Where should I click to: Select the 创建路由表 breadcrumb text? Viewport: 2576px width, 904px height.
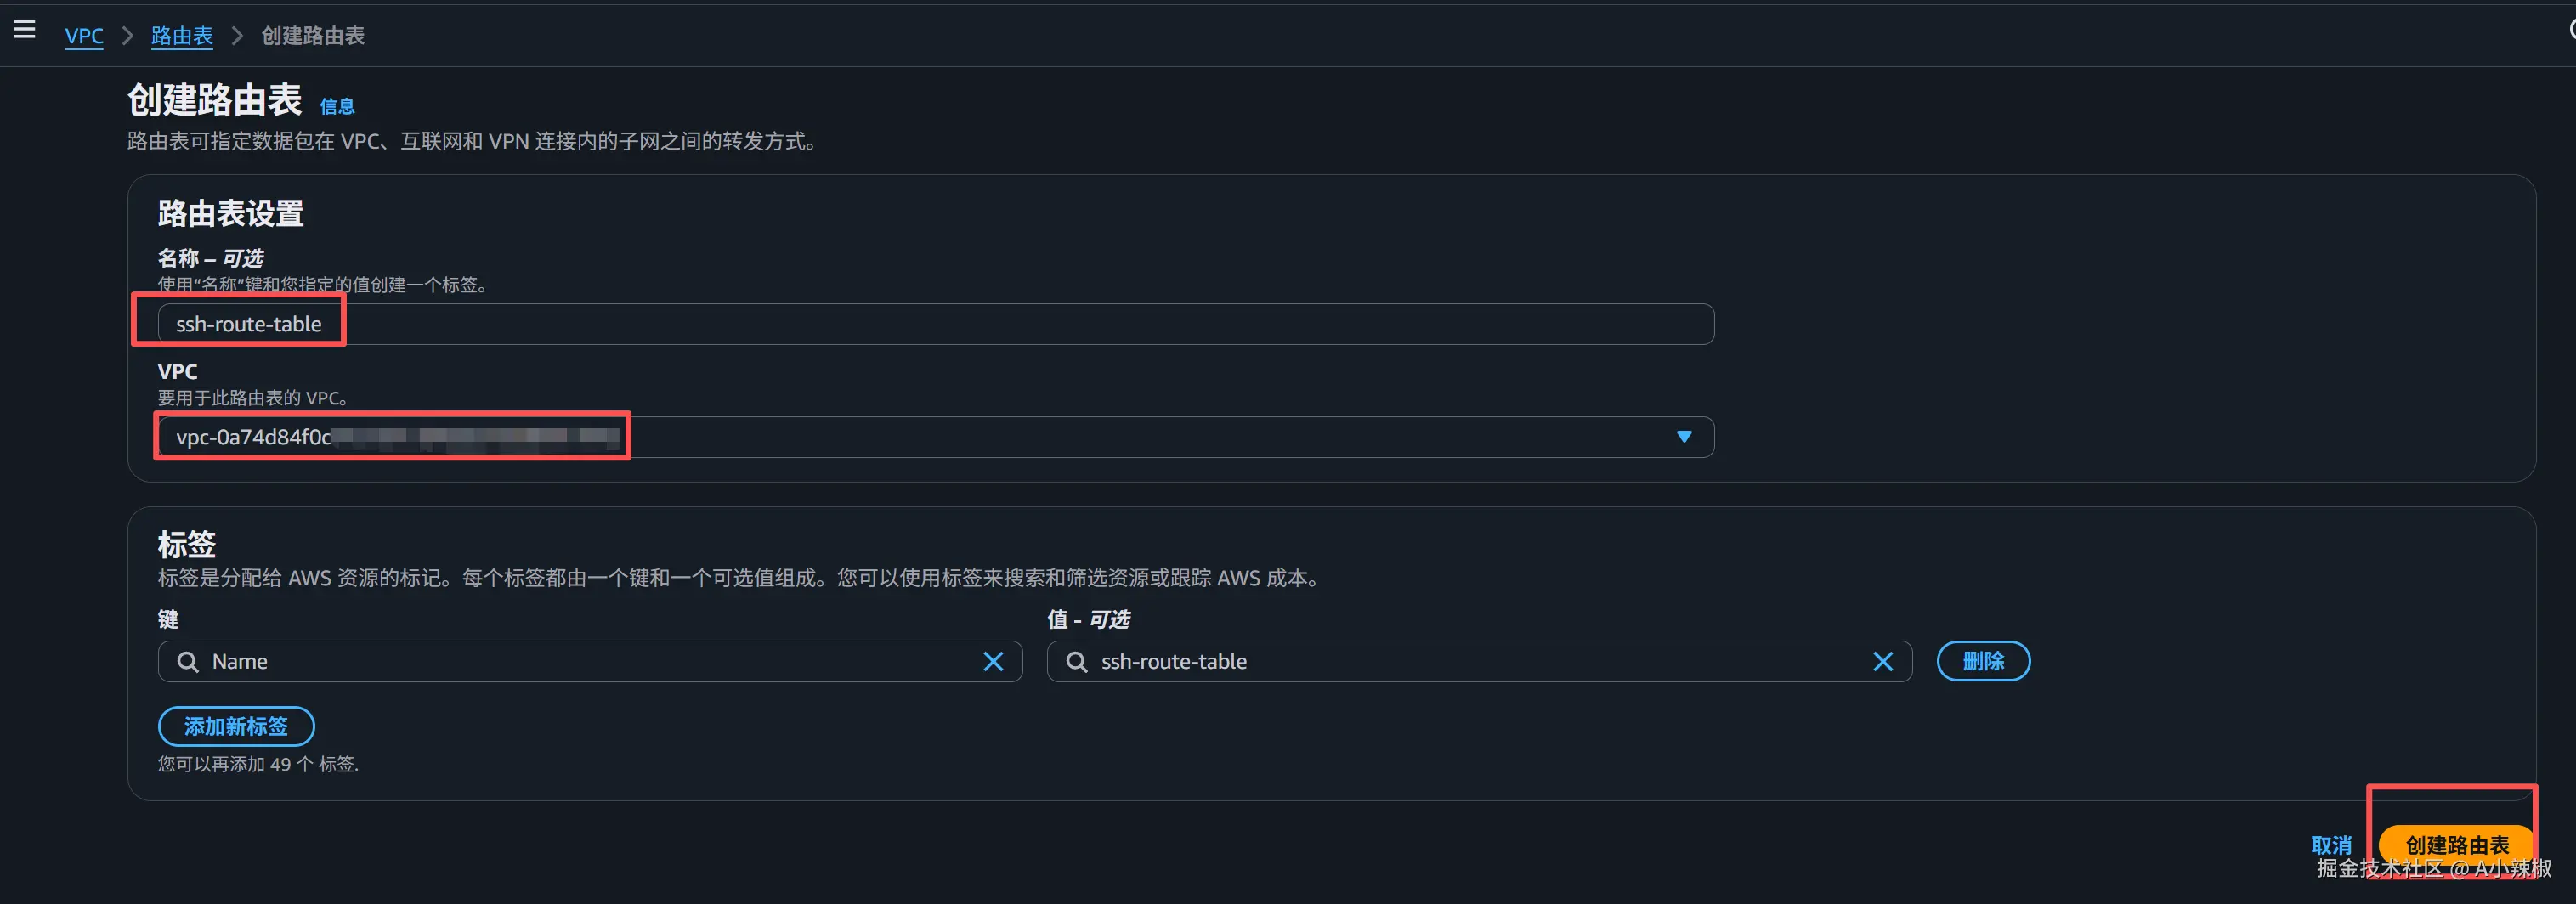[313, 36]
